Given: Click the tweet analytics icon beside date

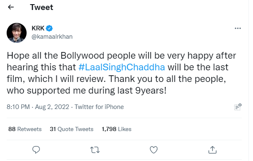Looking at the screenshot, I should [x=238, y=107].
